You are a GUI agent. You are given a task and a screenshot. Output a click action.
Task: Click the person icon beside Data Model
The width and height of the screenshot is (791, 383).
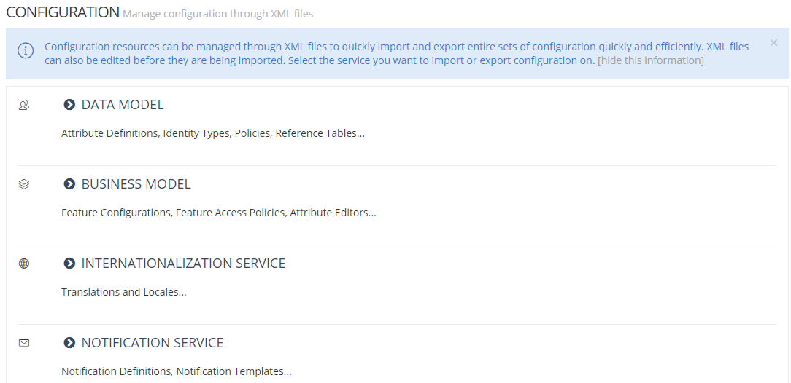tap(24, 105)
